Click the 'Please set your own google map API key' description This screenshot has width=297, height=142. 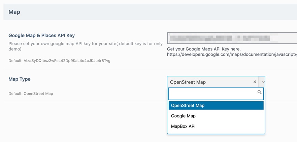click(x=86, y=46)
